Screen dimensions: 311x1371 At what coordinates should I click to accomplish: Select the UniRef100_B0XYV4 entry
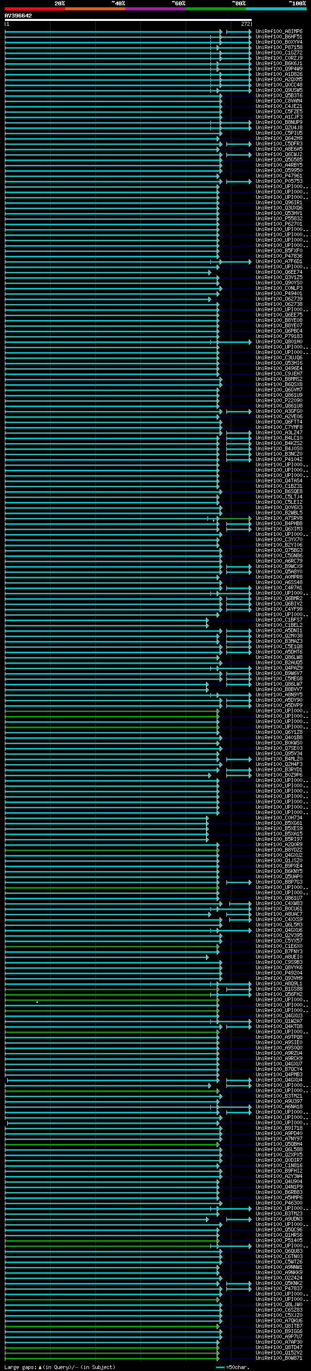279,42
